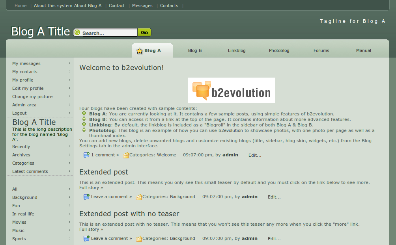Viewport: 396px width, 245px height.
Task: Click plus bullet beside Linkblog list item
Action: [x=84, y=124]
